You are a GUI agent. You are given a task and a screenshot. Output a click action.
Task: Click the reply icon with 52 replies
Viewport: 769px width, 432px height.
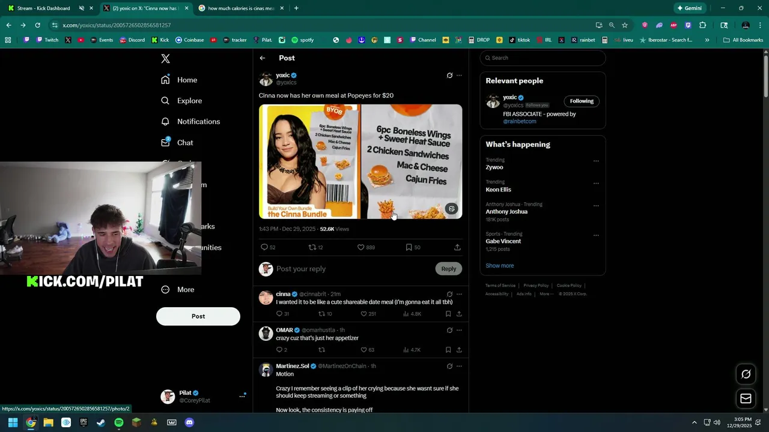coord(268,247)
